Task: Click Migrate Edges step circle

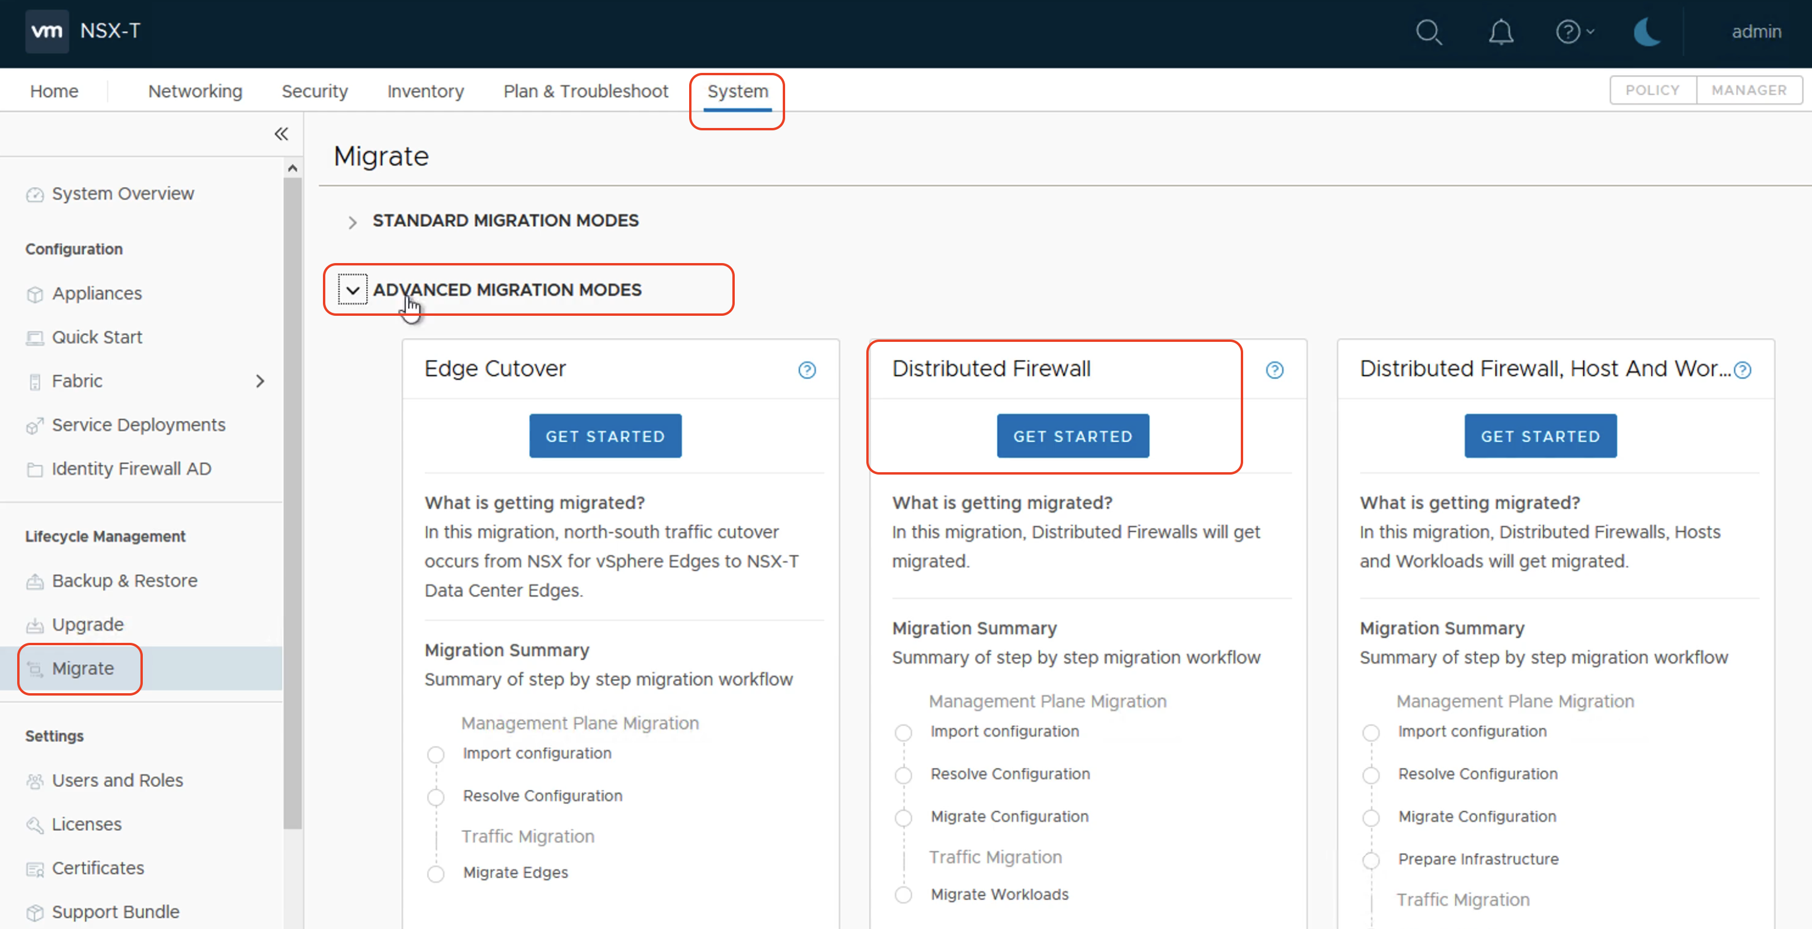Action: pos(436,873)
